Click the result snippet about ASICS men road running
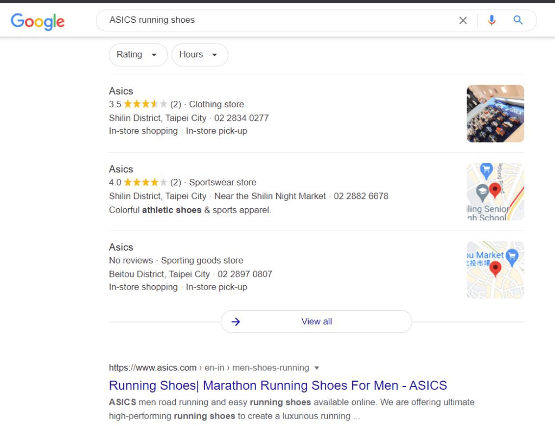555x437 pixels. tap(292, 409)
